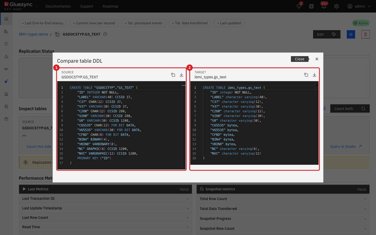Download the TARGET DDL file
Screen dimensions: 376x235
tap(315, 75)
